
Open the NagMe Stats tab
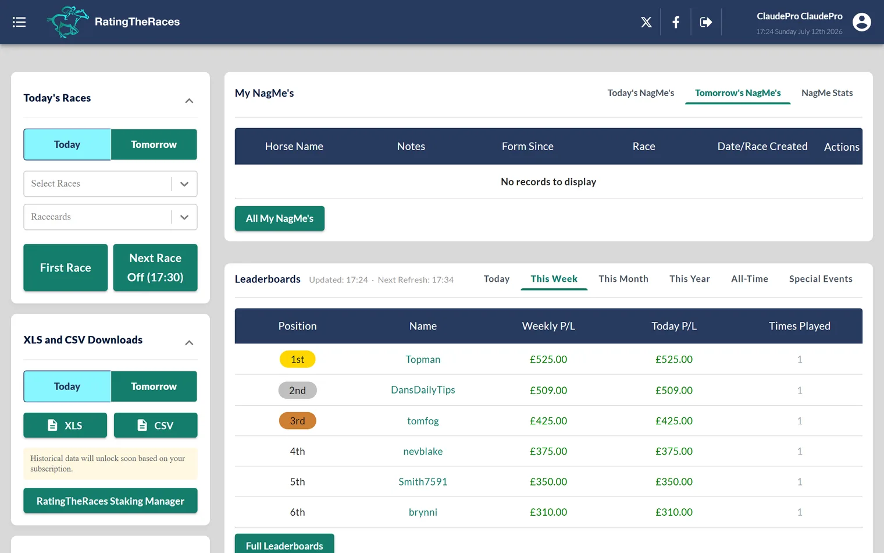point(827,93)
